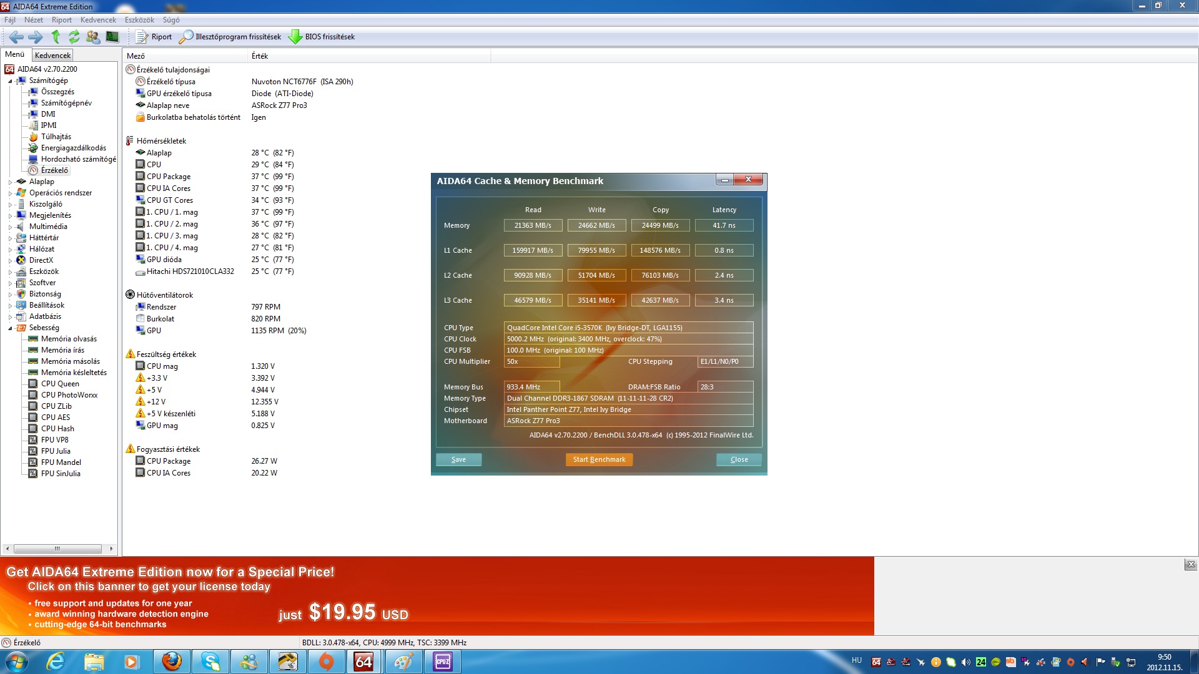Open the Eszközök menu
This screenshot has height=674, width=1199.
point(139,20)
